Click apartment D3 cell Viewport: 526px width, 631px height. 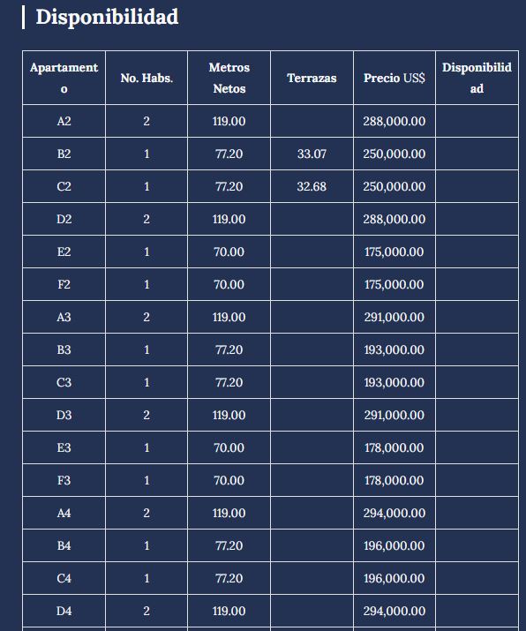64,415
